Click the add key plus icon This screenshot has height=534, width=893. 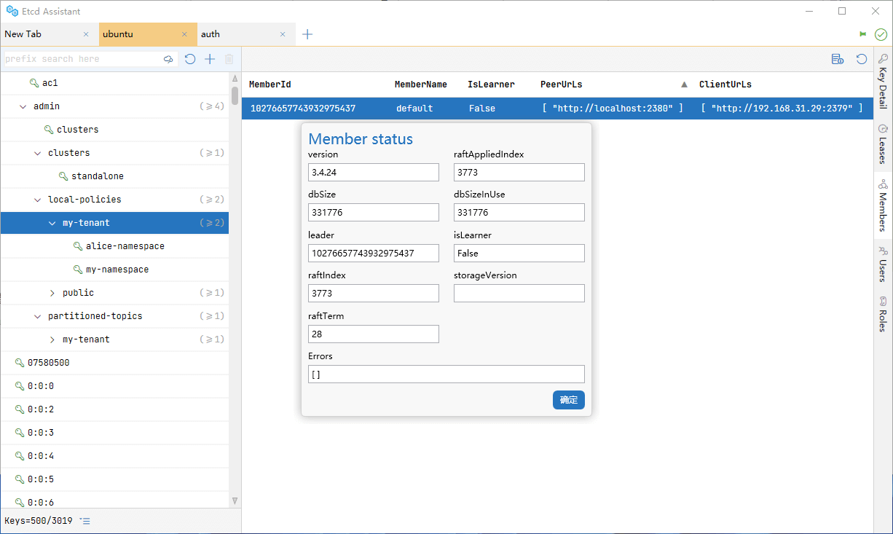pyautogui.click(x=210, y=59)
